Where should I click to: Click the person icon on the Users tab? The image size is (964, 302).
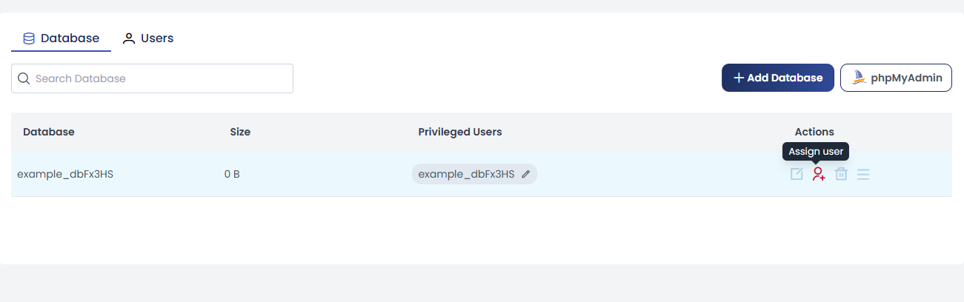pos(129,38)
